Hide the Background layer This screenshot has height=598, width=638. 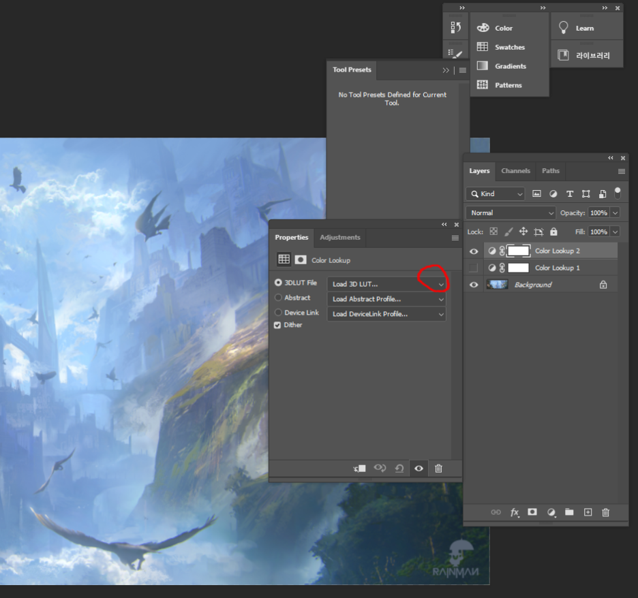pos(474,285)
